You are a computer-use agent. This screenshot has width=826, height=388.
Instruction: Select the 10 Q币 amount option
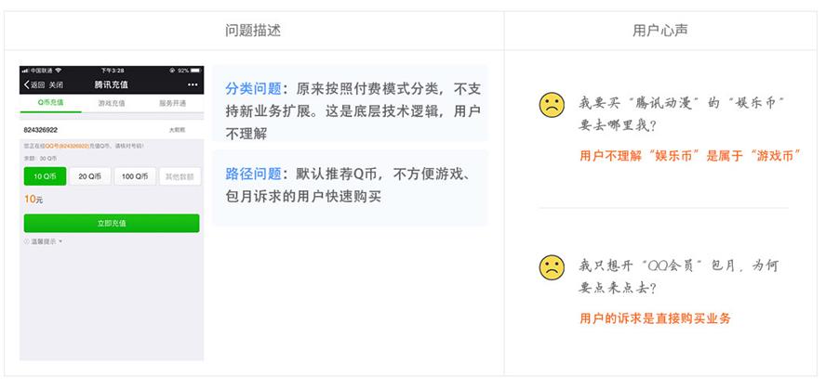[x=46, y=176]
